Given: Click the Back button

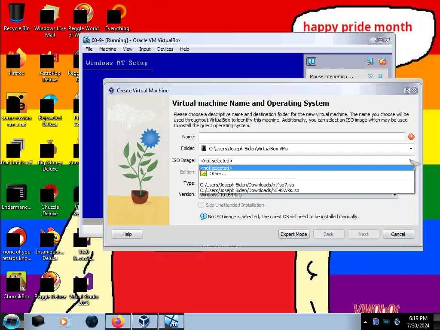Looking at the screenshot, I should click(x=329, y=234).
